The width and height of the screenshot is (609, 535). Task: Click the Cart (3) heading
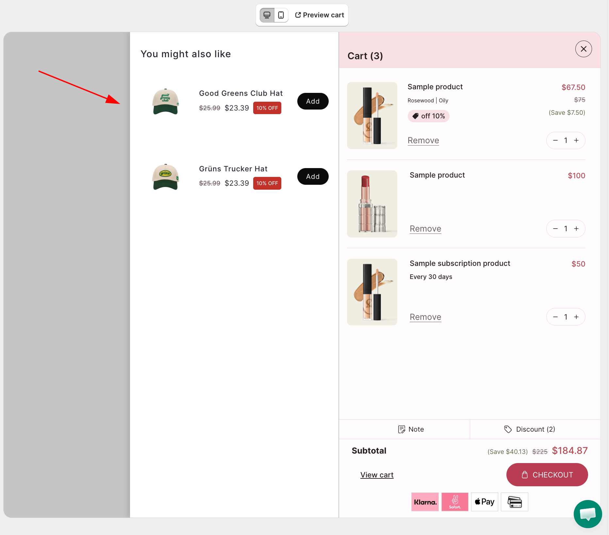coord(365,56)
